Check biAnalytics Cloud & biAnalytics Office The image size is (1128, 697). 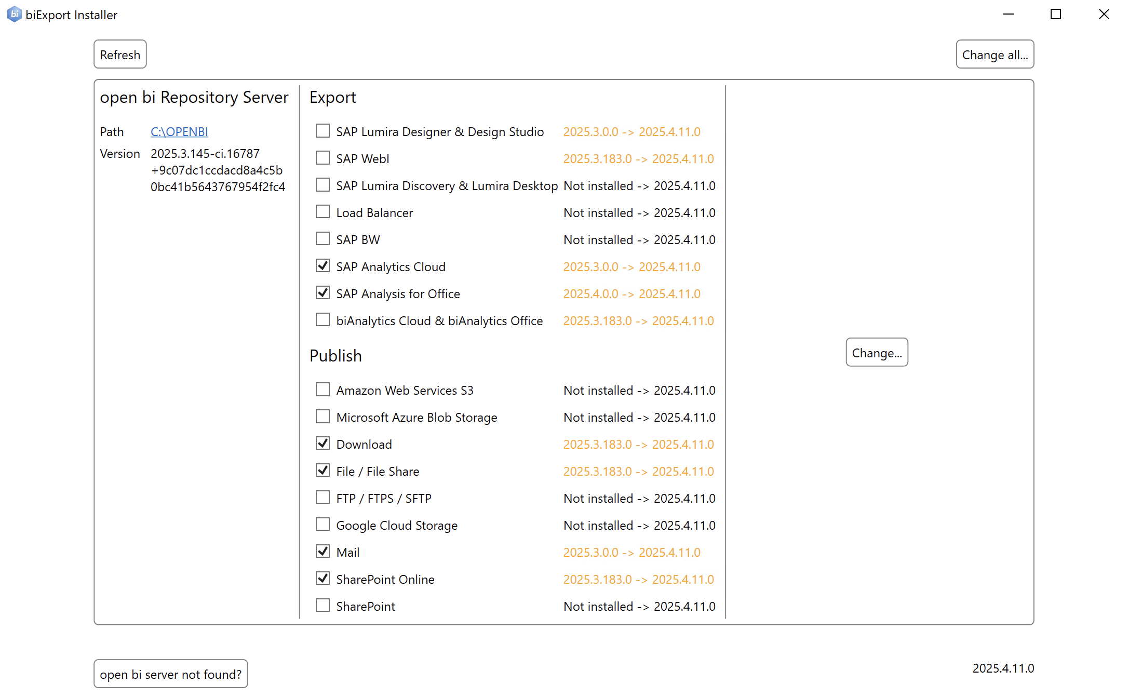click(x=323, y=320)
